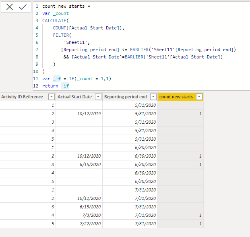Open the count new starts column filter dropdown
This screenshot has height=237, width=250.
point(199,97)
